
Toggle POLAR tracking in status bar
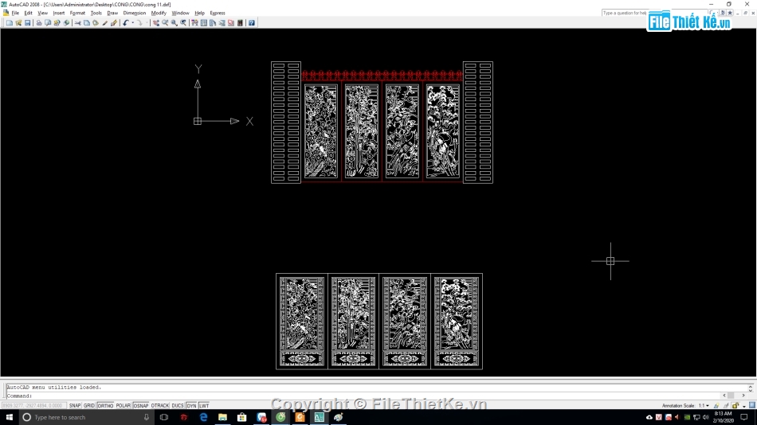(x=123, y=406)
